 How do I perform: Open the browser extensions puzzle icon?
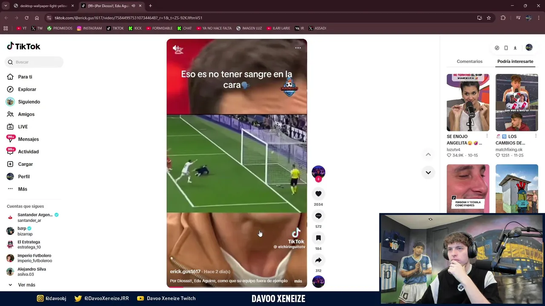coord(503,18)
